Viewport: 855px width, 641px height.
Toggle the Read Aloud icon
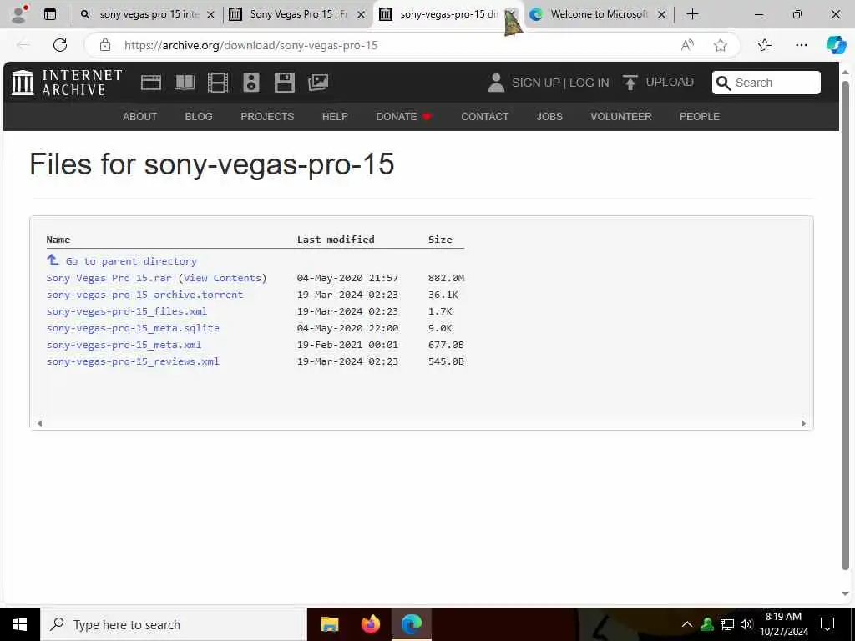point(688,45)
